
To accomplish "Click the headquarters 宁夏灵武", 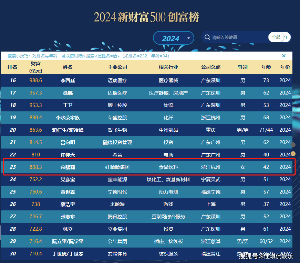I will pyautogui.click(x=211, y=179).
